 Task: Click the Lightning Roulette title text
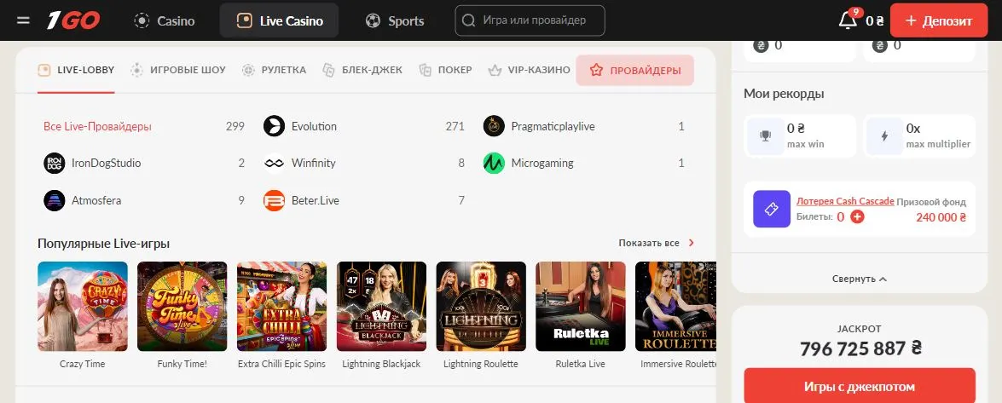tap(481, 364)
